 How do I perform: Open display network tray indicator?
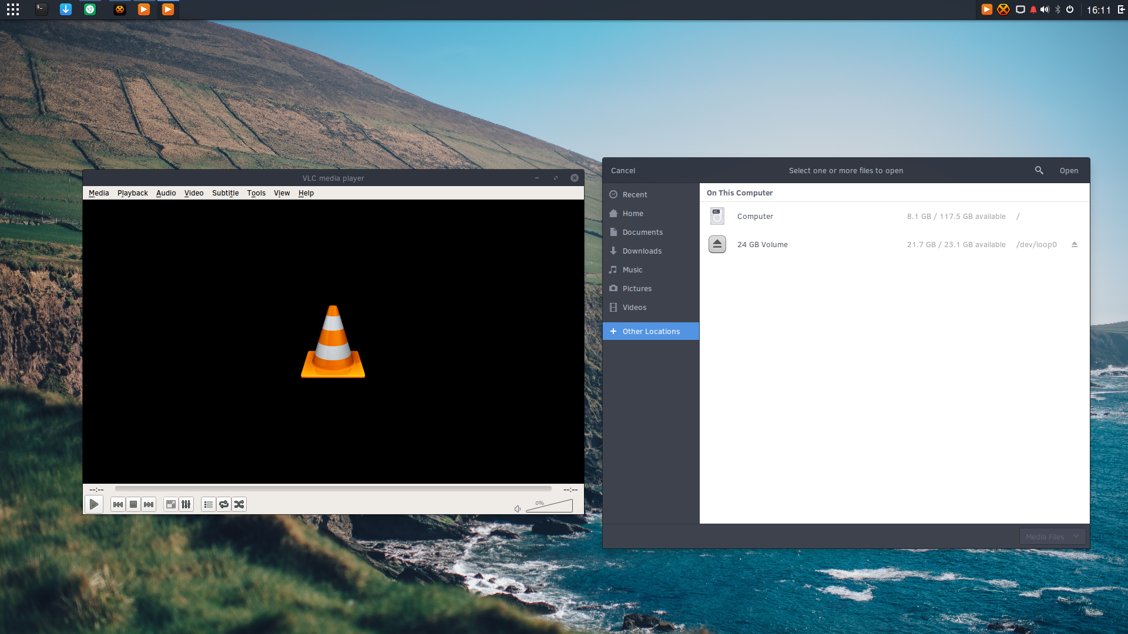pyautogui.click(x=1020, y=9)
